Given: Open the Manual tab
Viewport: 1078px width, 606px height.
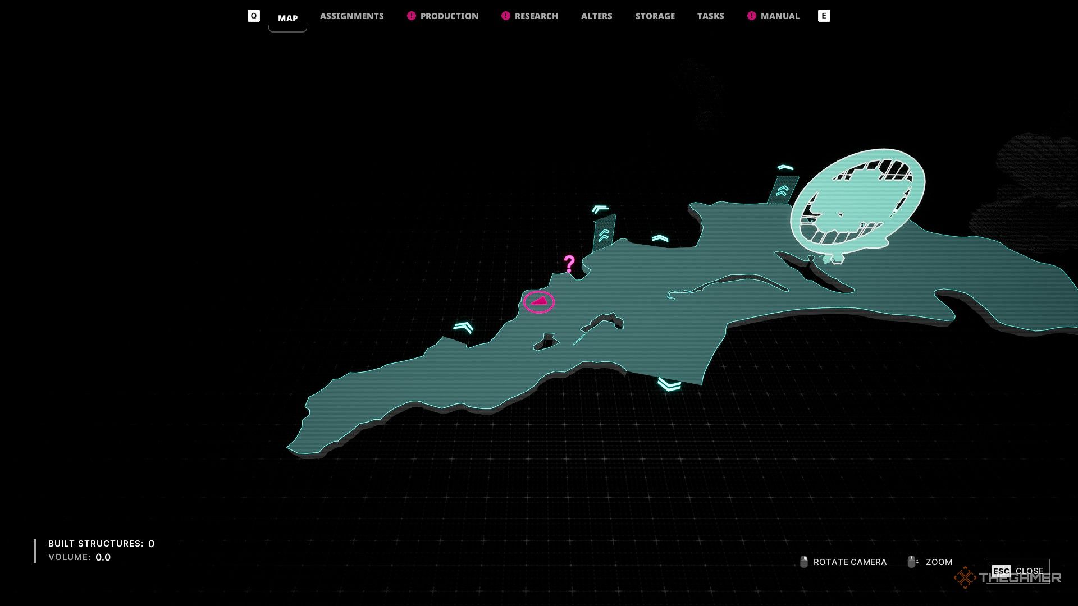Looking at the screenshot, I should (780, 16).
